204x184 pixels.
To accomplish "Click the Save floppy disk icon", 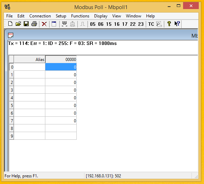I will [26, 24].
